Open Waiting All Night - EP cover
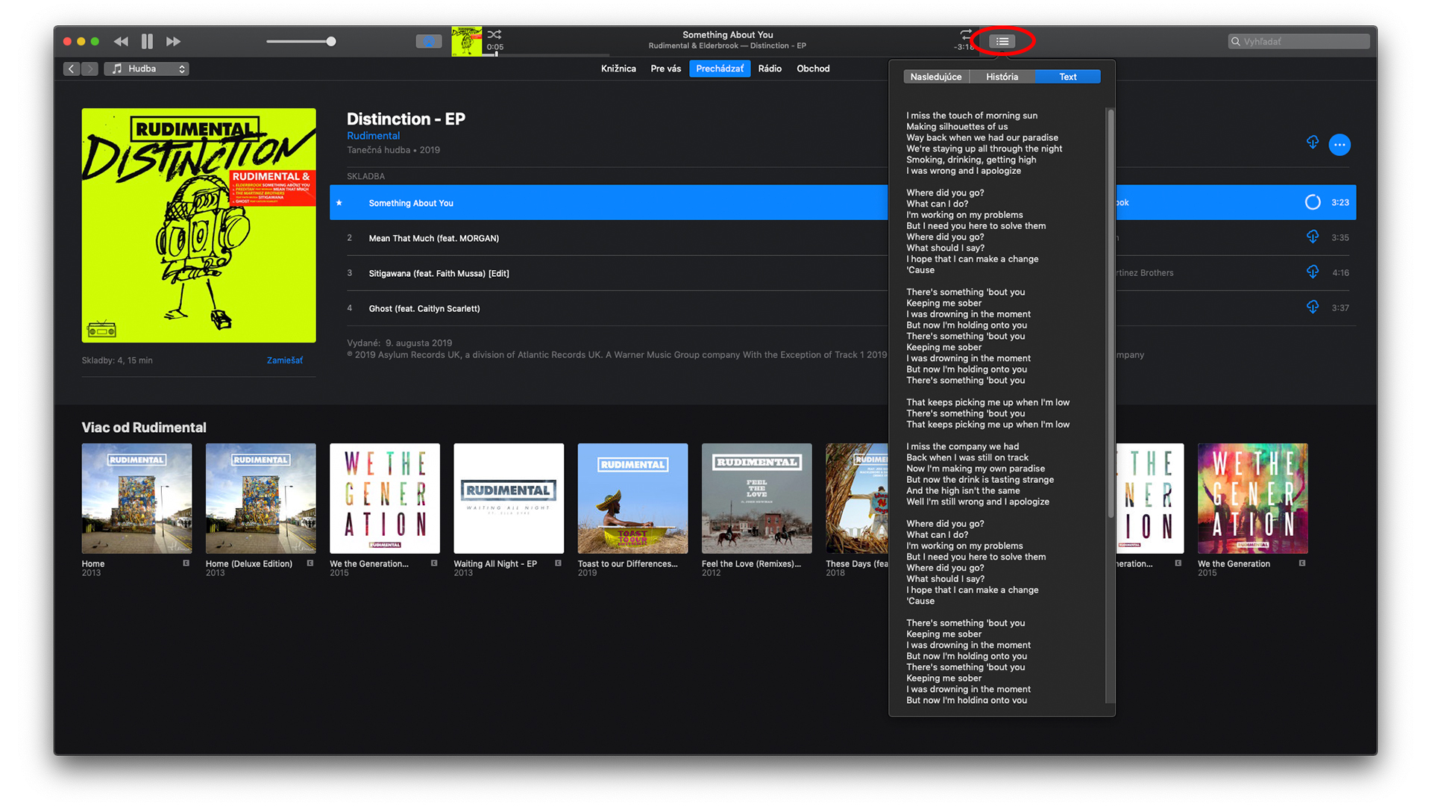This screenshot has width=1432, height=806. [509, 499]
